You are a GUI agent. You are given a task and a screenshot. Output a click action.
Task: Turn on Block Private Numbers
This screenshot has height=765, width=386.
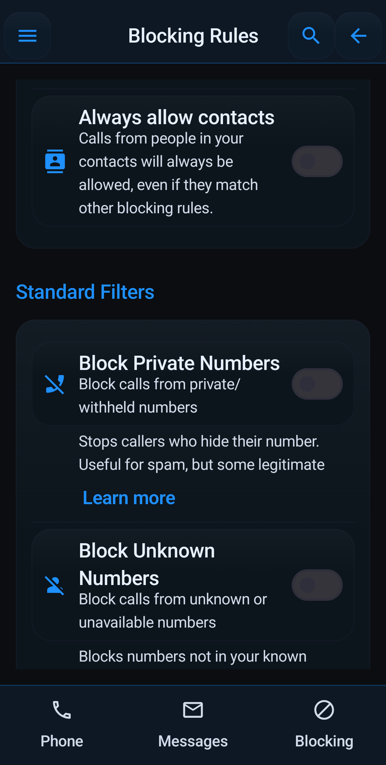coord(317,384)
